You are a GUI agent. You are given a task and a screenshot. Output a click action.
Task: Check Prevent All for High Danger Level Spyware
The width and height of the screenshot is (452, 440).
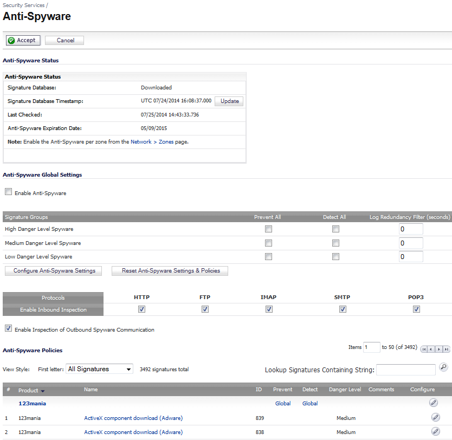pos(268,229)
